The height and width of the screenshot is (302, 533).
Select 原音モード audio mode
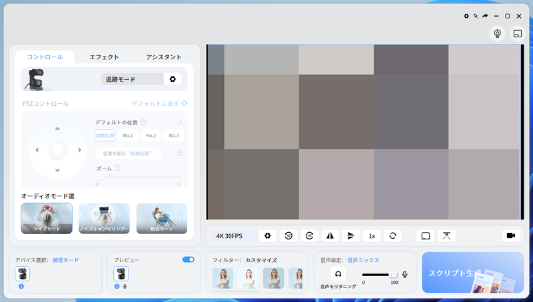[x=162, y=219]
